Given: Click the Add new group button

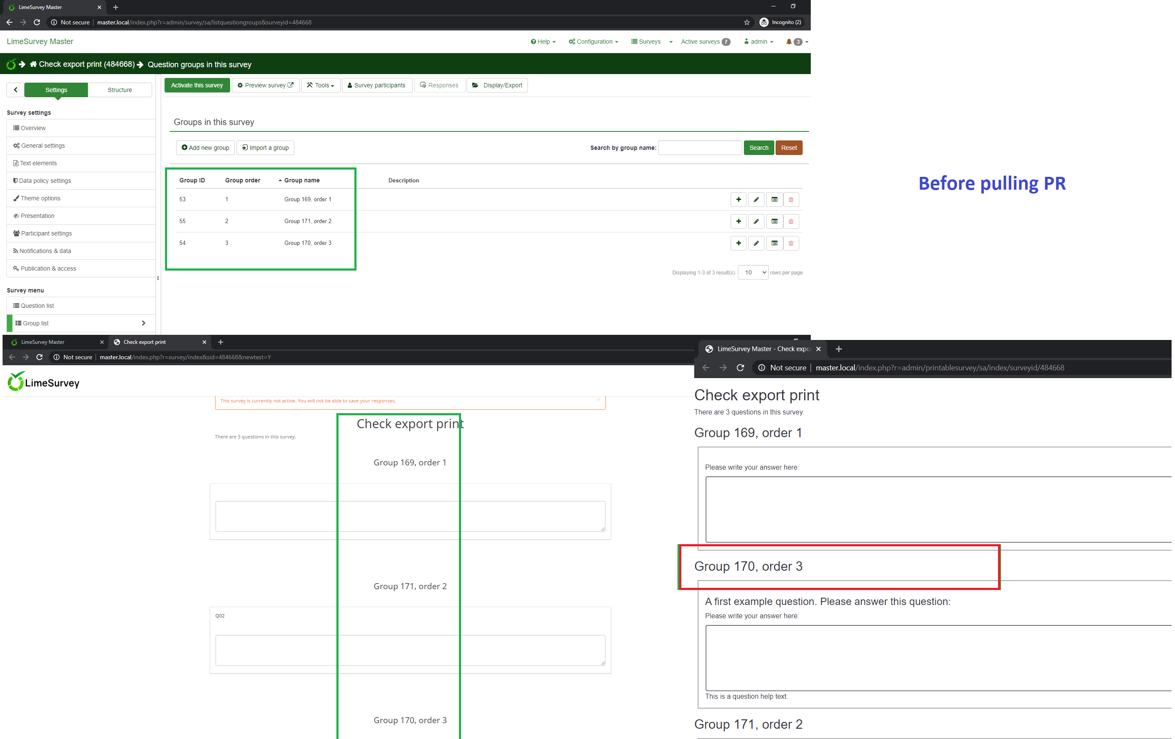Looking at the screenshot, I should coord(205,148).
